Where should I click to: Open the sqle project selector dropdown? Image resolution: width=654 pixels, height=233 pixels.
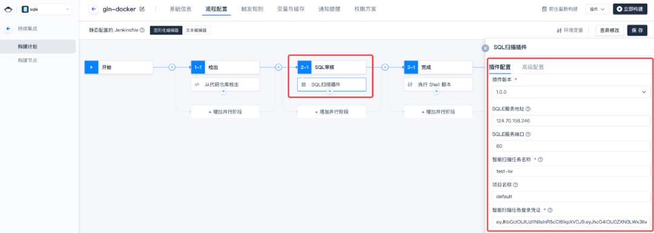pyautogui.click(x=45, y=8)
